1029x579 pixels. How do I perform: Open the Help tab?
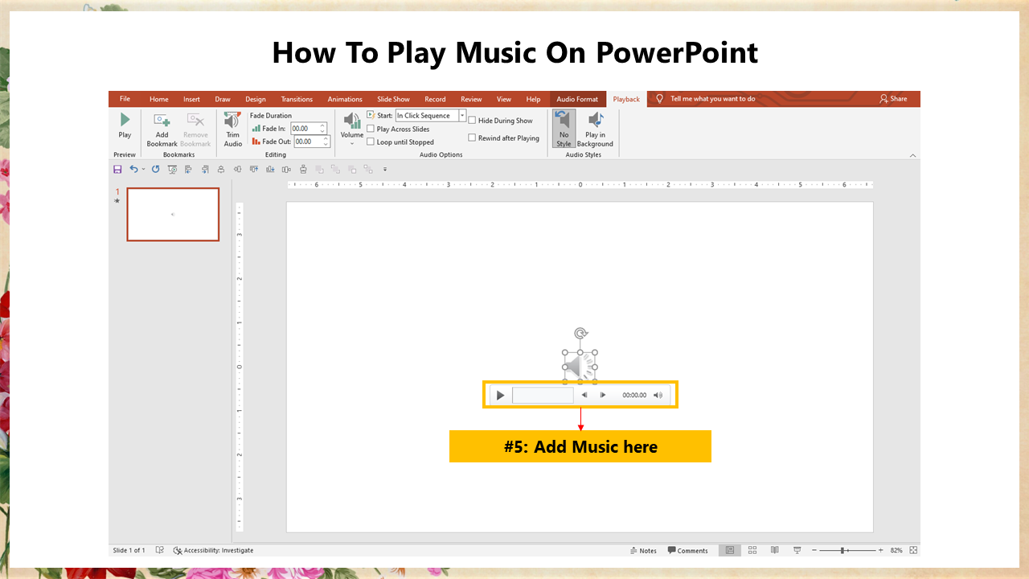click(533, 99)
